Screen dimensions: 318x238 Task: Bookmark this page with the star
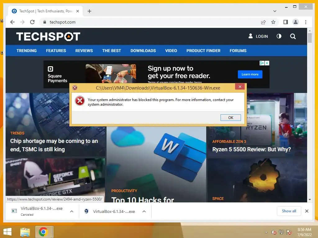click(x=273, y=22)
